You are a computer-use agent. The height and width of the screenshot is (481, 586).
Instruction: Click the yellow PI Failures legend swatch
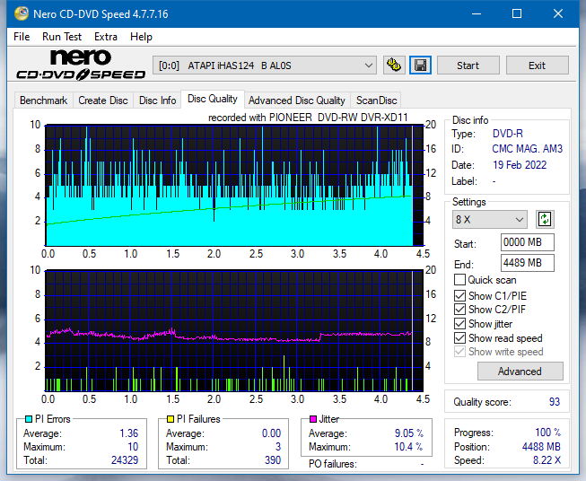(x=171, y=419)
